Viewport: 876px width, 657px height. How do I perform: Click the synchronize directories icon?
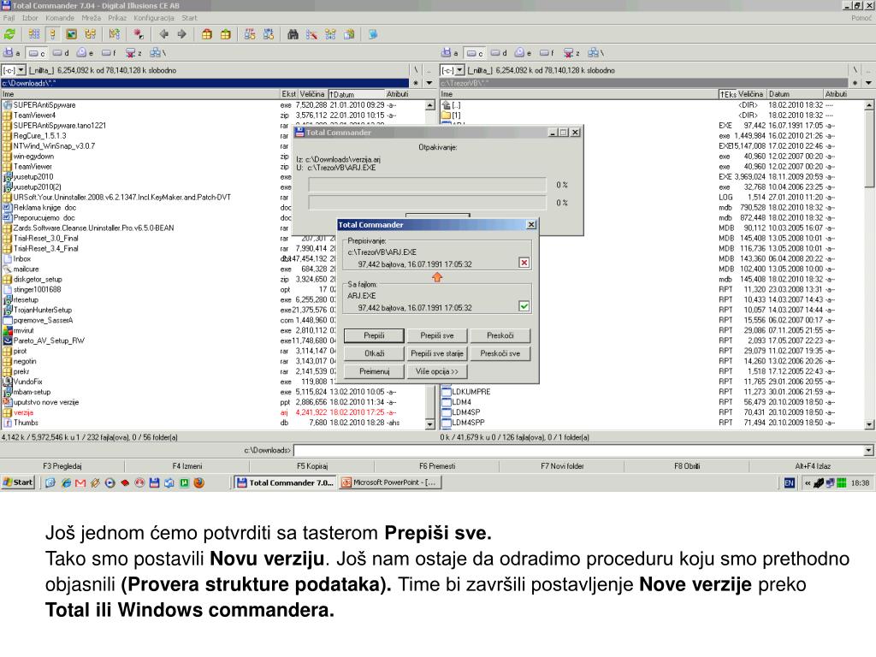point(331,34)
